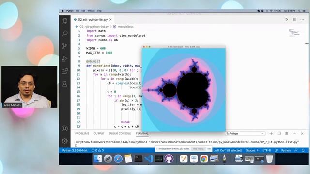Image resolution: width=310 pixels, height=174 pixels.
Task: Click the terminal command line text
Action: (187, 142)
